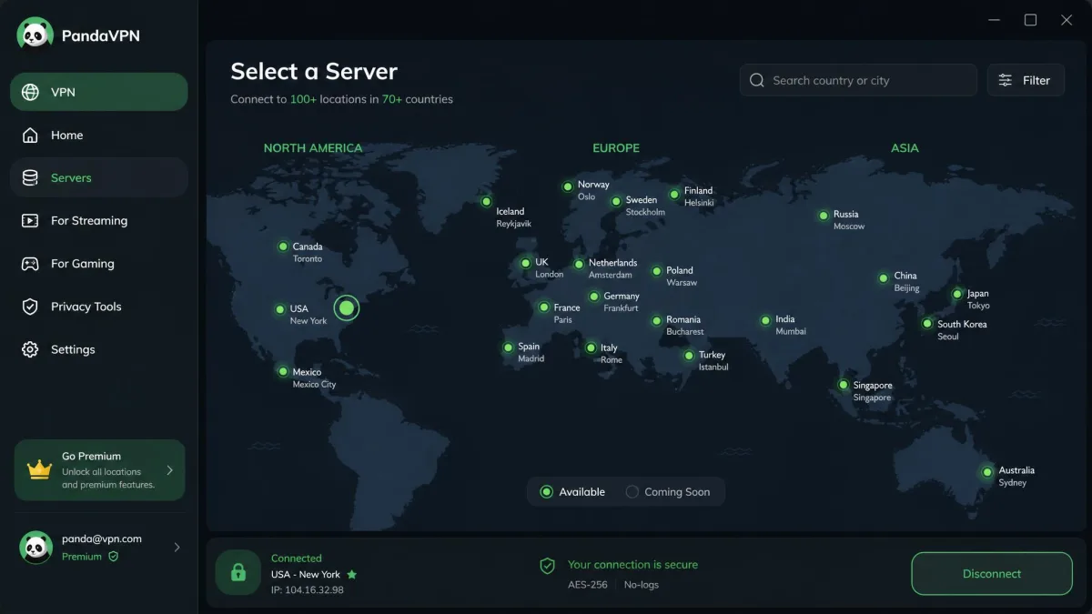This screenshot has width=1092, height=614.
Task: Click the Go Premium banner
Action: (x=100, y=470)
